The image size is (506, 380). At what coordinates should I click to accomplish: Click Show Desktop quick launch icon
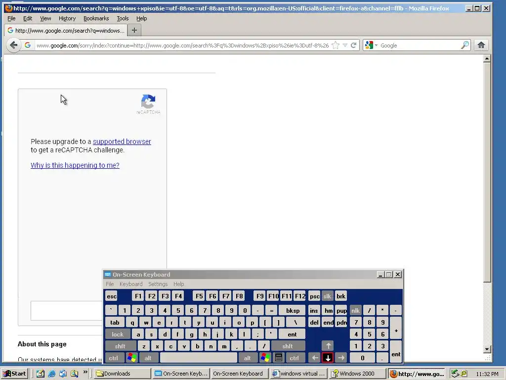[x=41, y=374]
